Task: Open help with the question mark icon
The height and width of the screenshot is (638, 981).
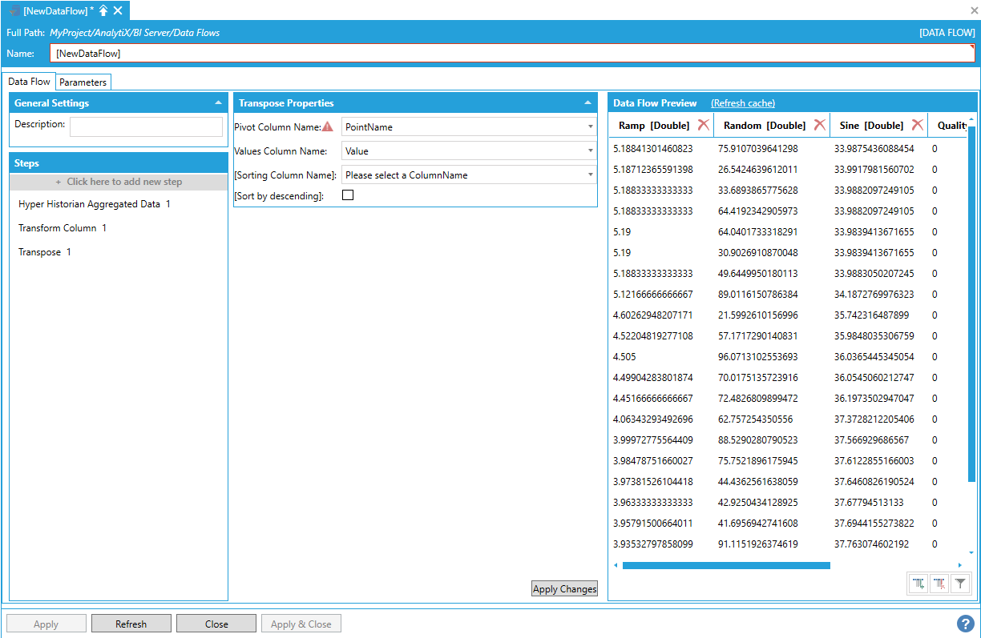Action: (965, 624)
